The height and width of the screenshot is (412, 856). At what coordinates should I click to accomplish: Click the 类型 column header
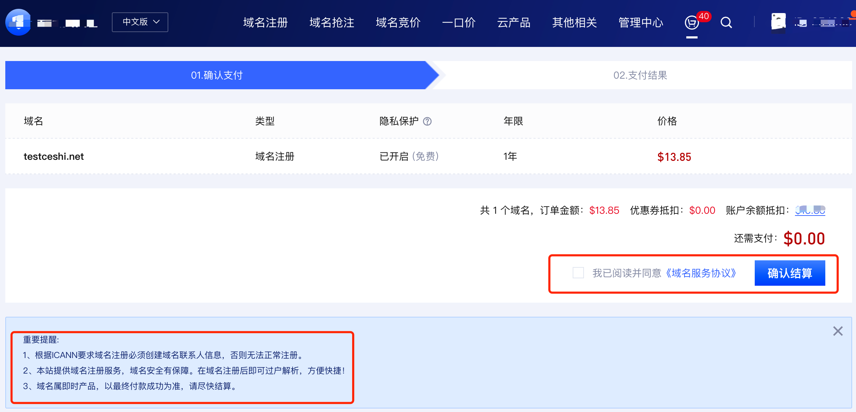[265, 121]
